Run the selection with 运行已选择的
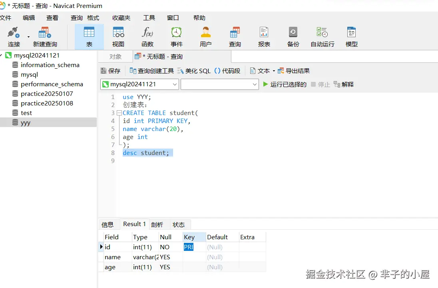 coord(285,84)
